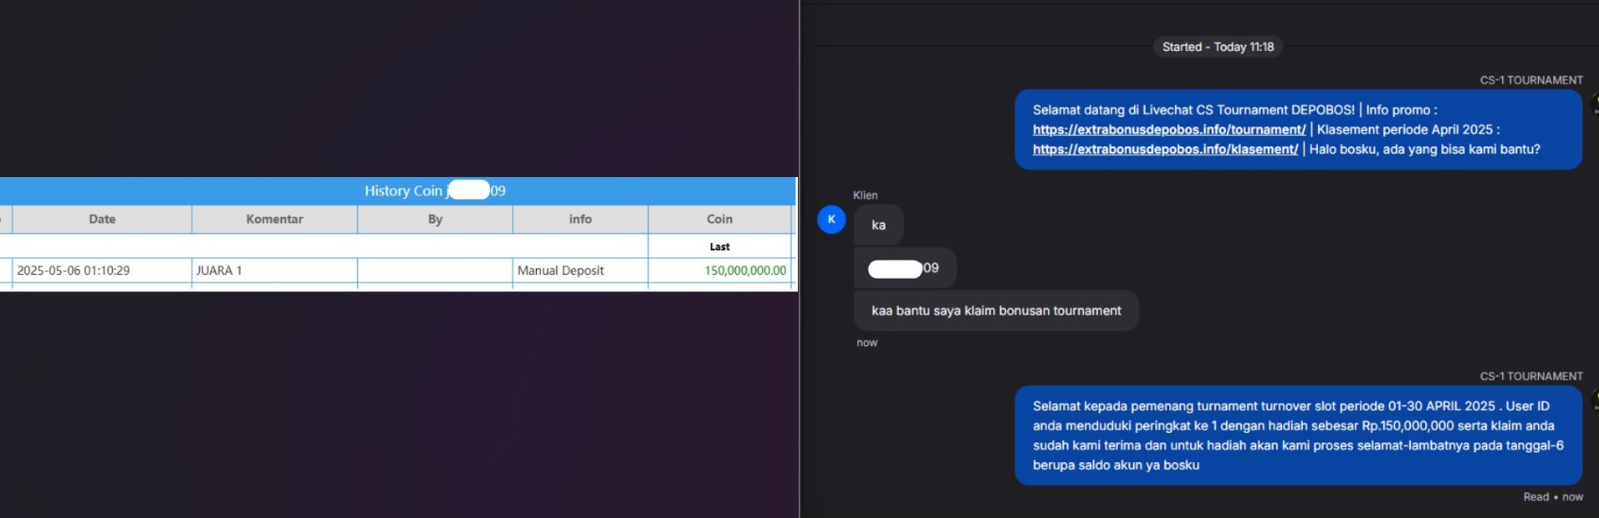Open the extrabonusdepobos.info/tournament/ link
Viewport: 1599px width, 518px height.
(x=1168, y=129)
